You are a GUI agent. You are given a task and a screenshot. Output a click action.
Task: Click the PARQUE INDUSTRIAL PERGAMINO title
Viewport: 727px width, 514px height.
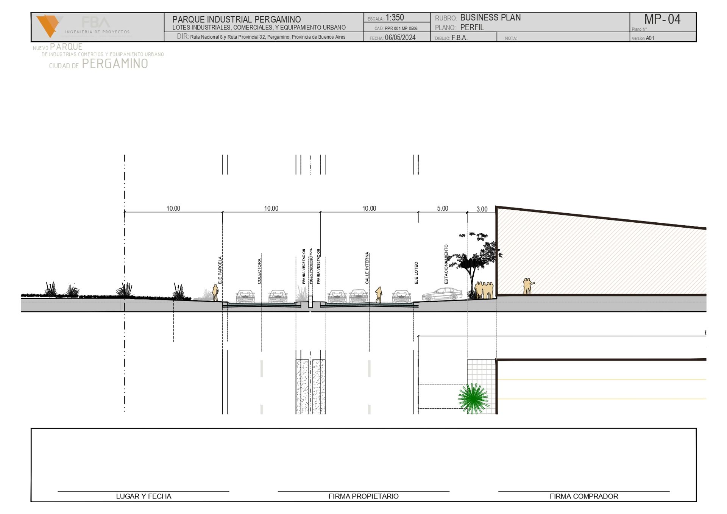click(x=236, y=19)
